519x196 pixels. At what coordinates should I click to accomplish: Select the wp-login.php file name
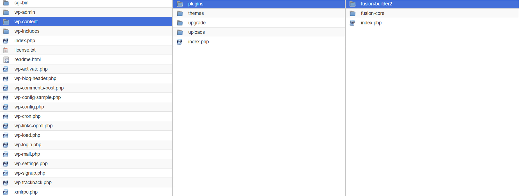(x=28, y=145)
